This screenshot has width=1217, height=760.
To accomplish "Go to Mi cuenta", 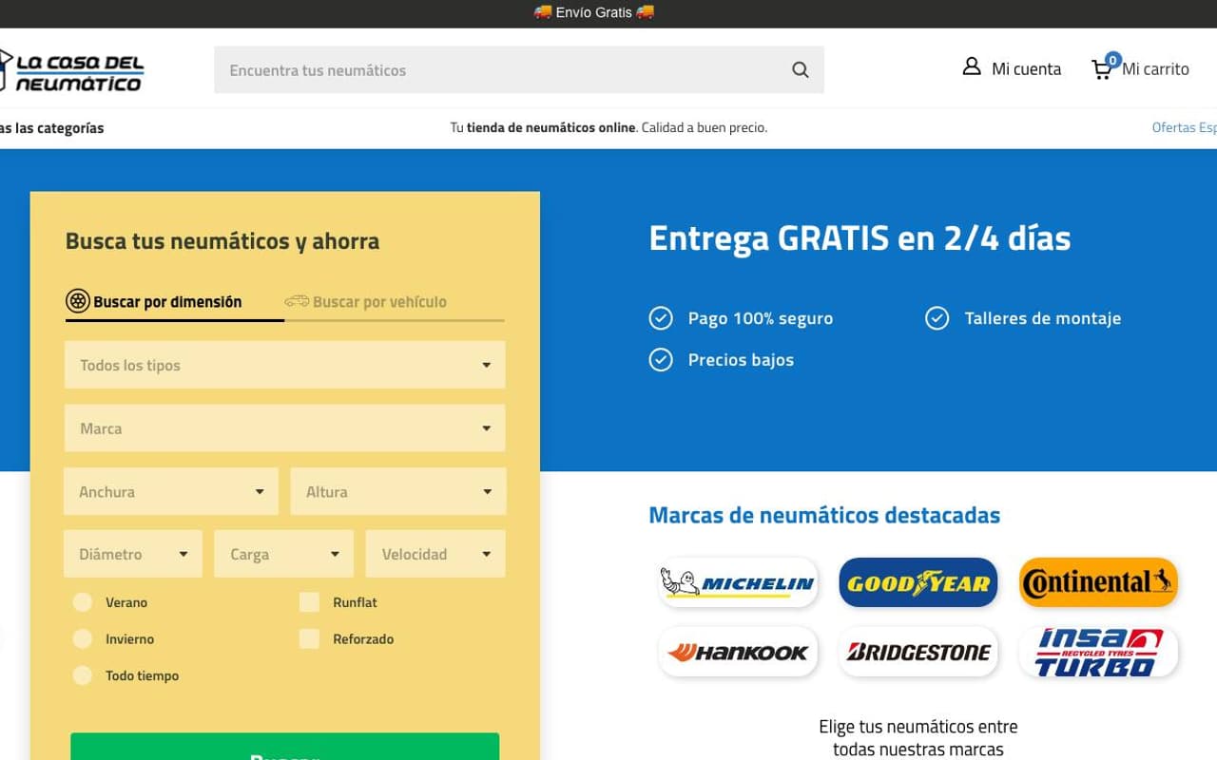I will point(1026,68).
